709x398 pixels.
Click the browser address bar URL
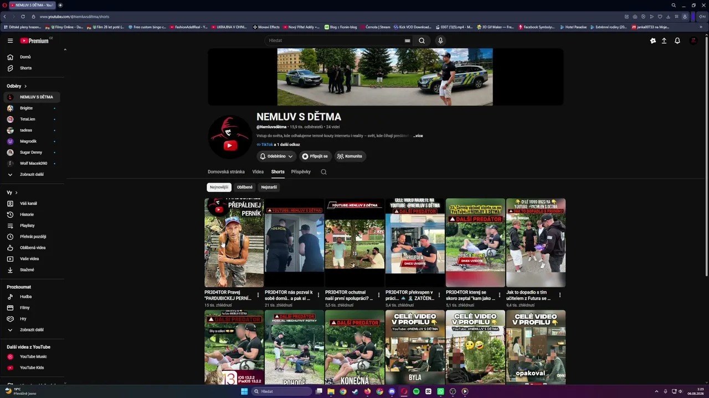click(x=75, y=17)
